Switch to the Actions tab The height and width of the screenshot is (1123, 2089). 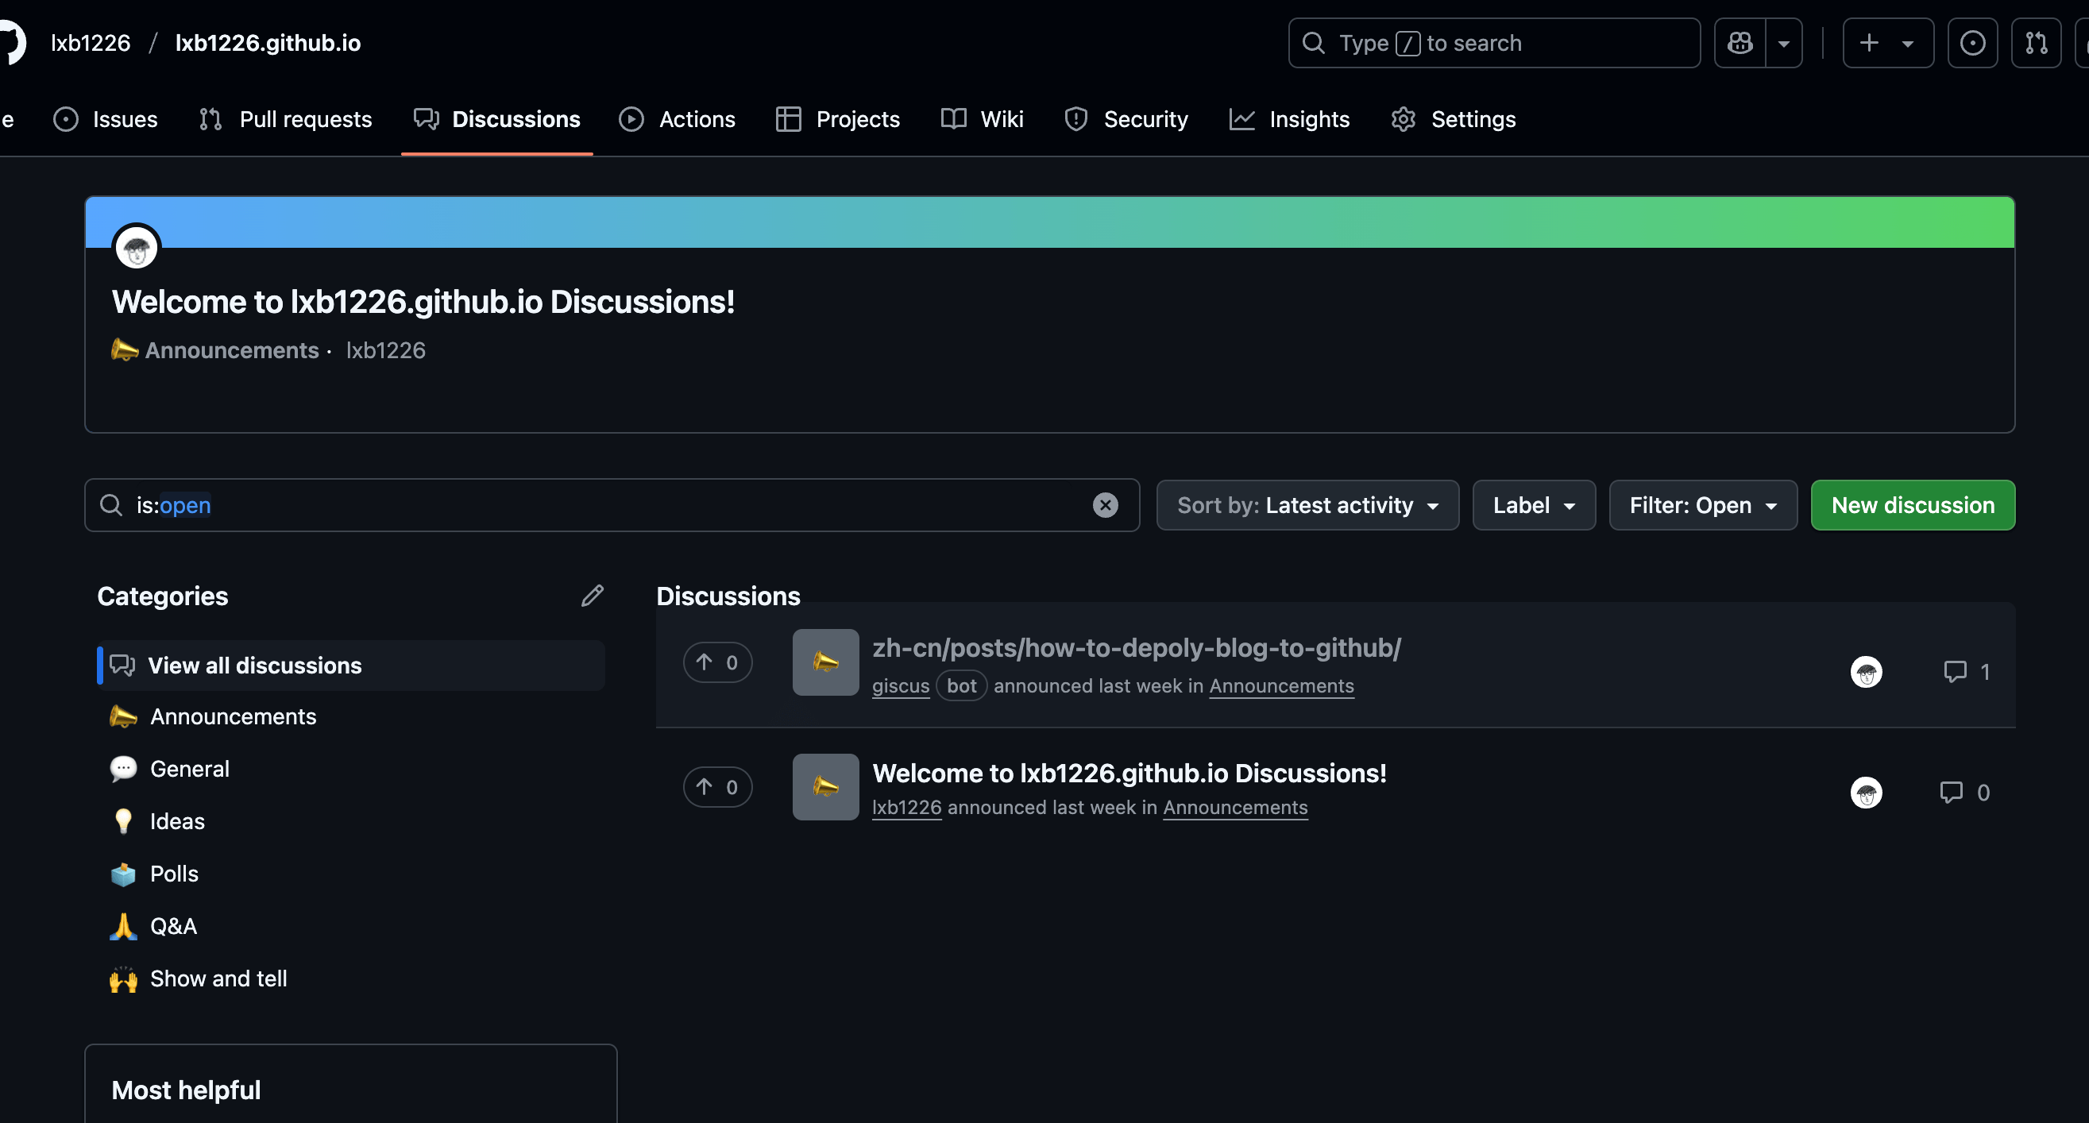[678, 119]
